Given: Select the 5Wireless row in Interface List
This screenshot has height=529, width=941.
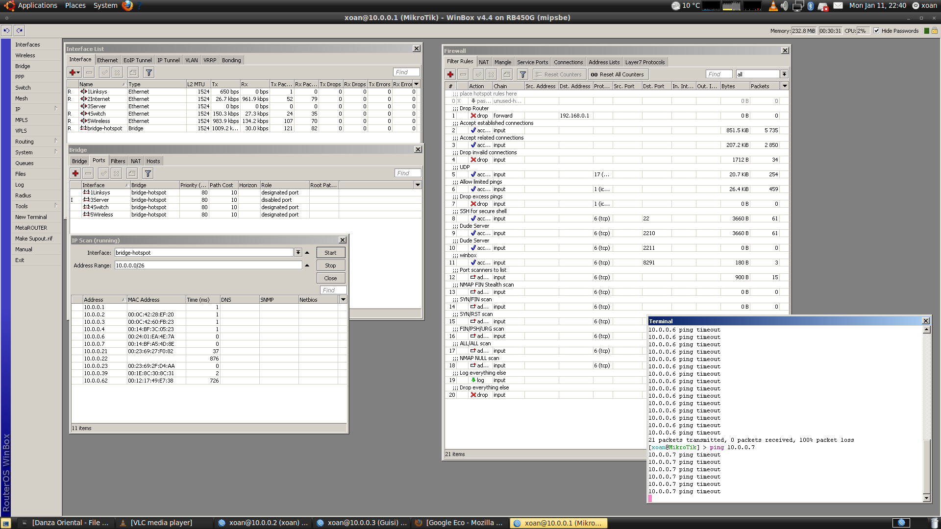Looking at the screenshot, I should click(x=243, y=121).
